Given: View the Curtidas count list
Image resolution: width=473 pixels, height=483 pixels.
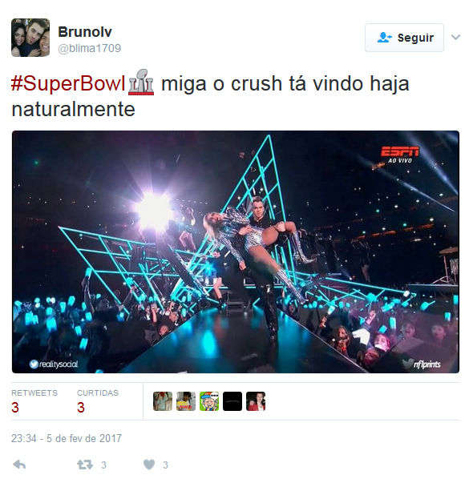Looking at the screenshot, I should pos(98,401).
